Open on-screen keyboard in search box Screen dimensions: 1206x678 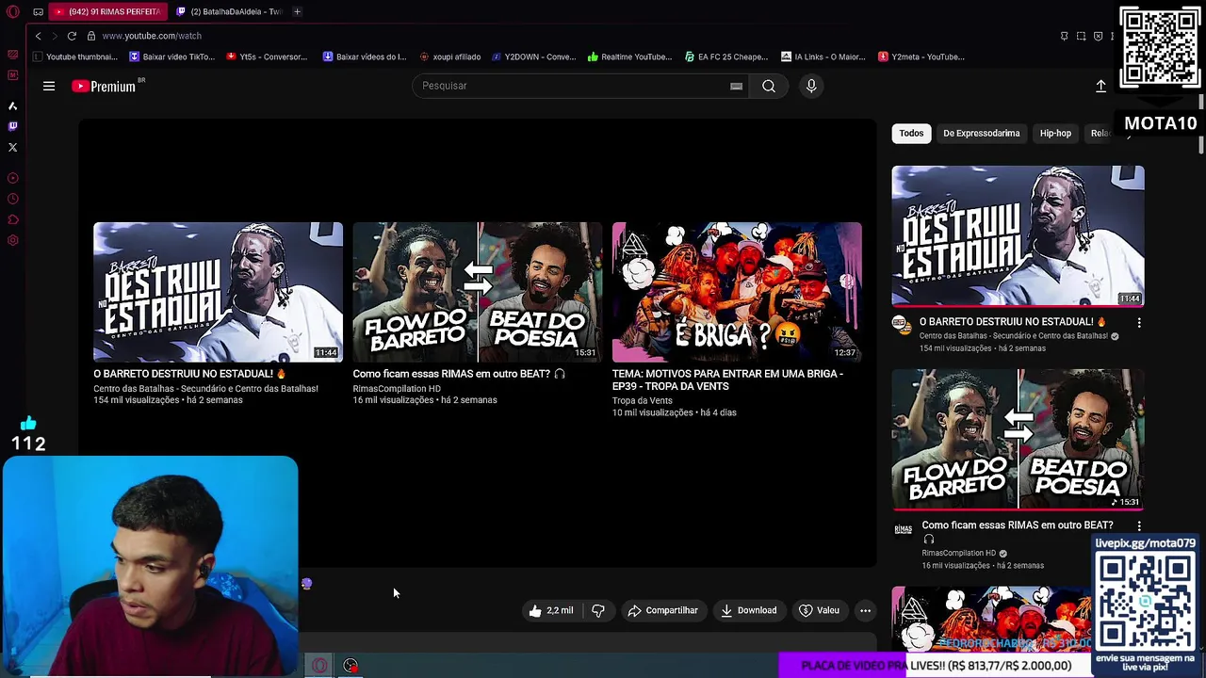click(736, 86)
